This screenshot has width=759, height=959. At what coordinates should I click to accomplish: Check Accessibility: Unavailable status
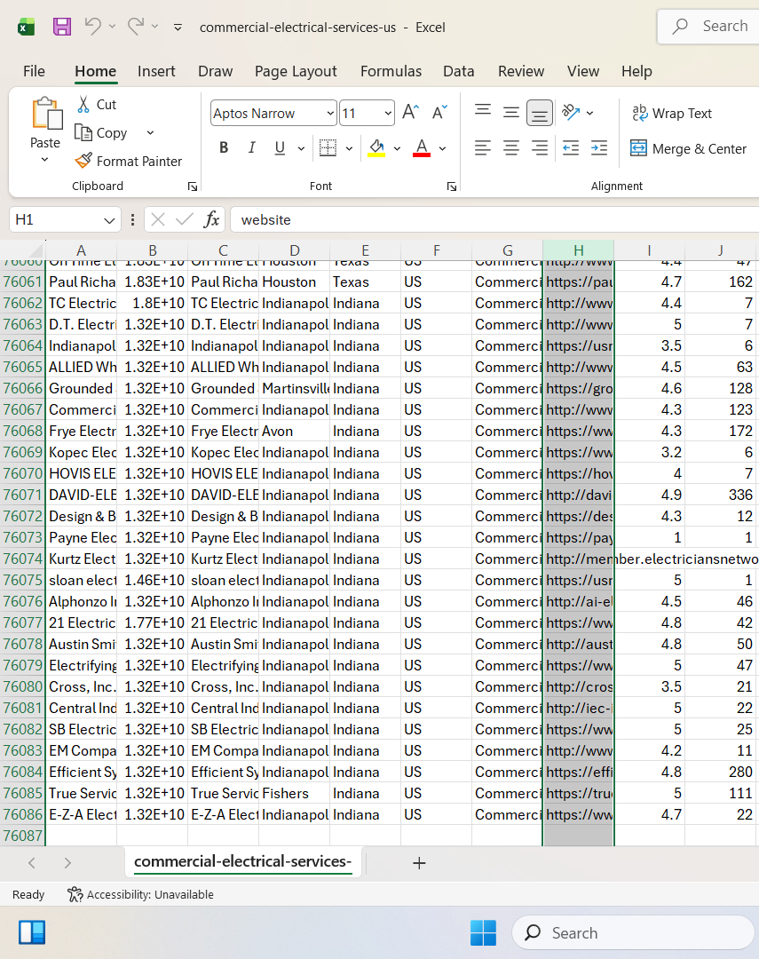point(140,894)
